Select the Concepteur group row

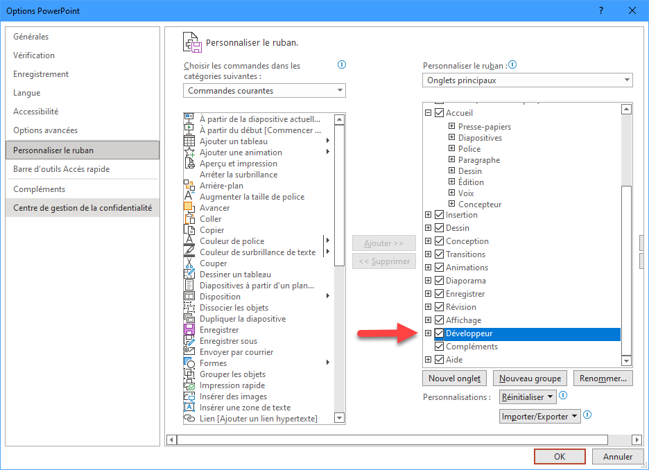pos(480,204)
